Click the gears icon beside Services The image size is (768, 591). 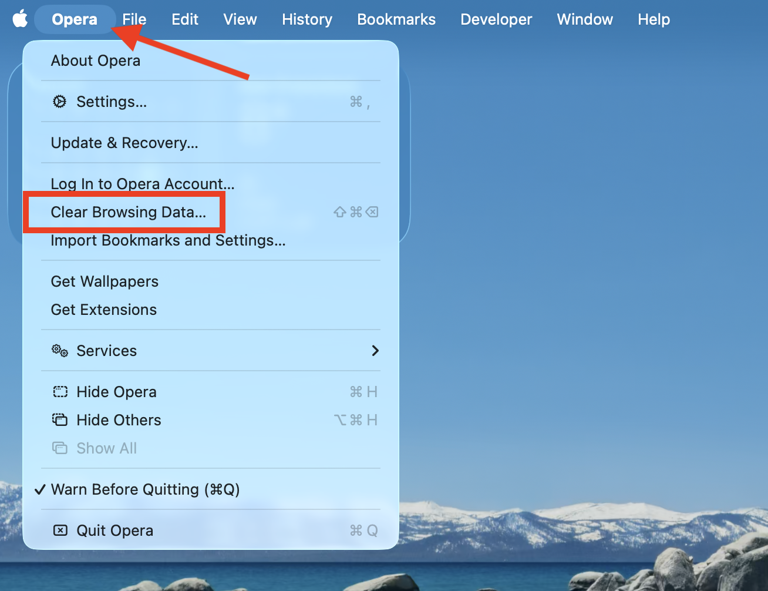click(59, 350)
